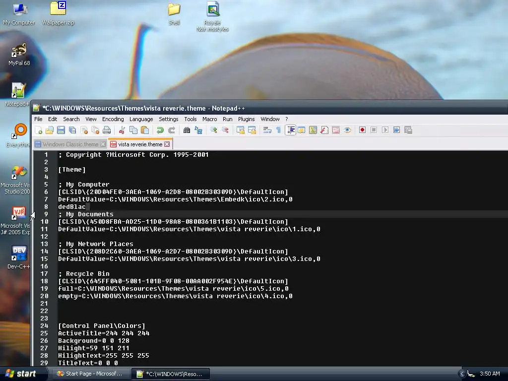Click the '[Control Panel\Colors]' line
This screenshot has height=381, width=508.
click(102, 325)
